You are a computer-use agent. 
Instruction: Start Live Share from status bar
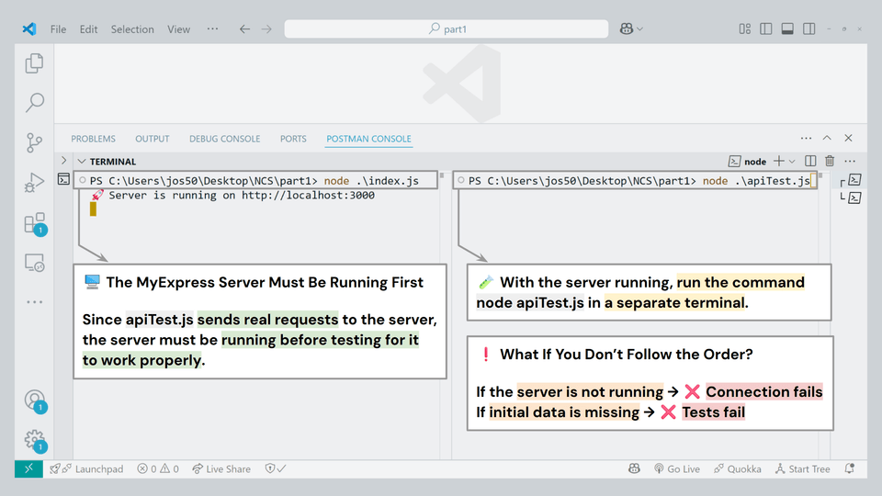pos(221,469)
